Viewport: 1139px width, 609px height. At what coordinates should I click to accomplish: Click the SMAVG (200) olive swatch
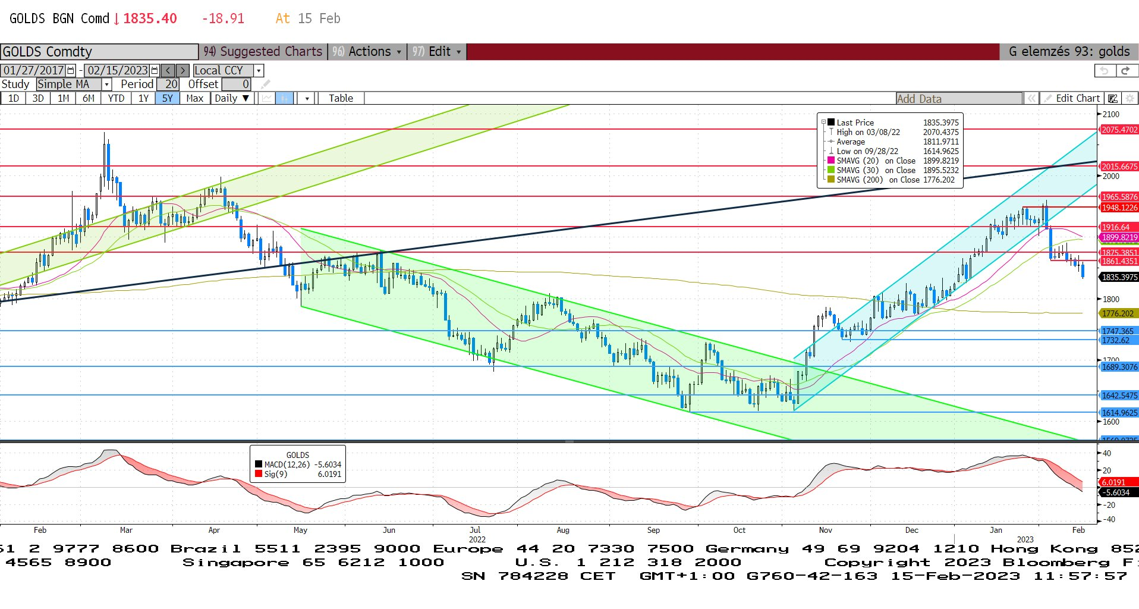[831, 180]
